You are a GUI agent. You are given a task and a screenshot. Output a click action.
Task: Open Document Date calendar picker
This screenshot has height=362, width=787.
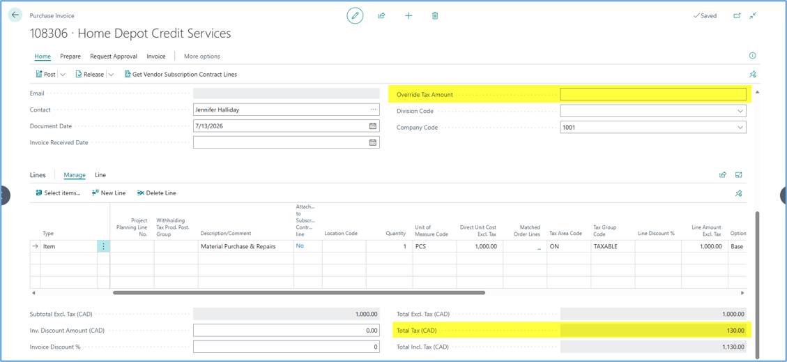(373, 126)
